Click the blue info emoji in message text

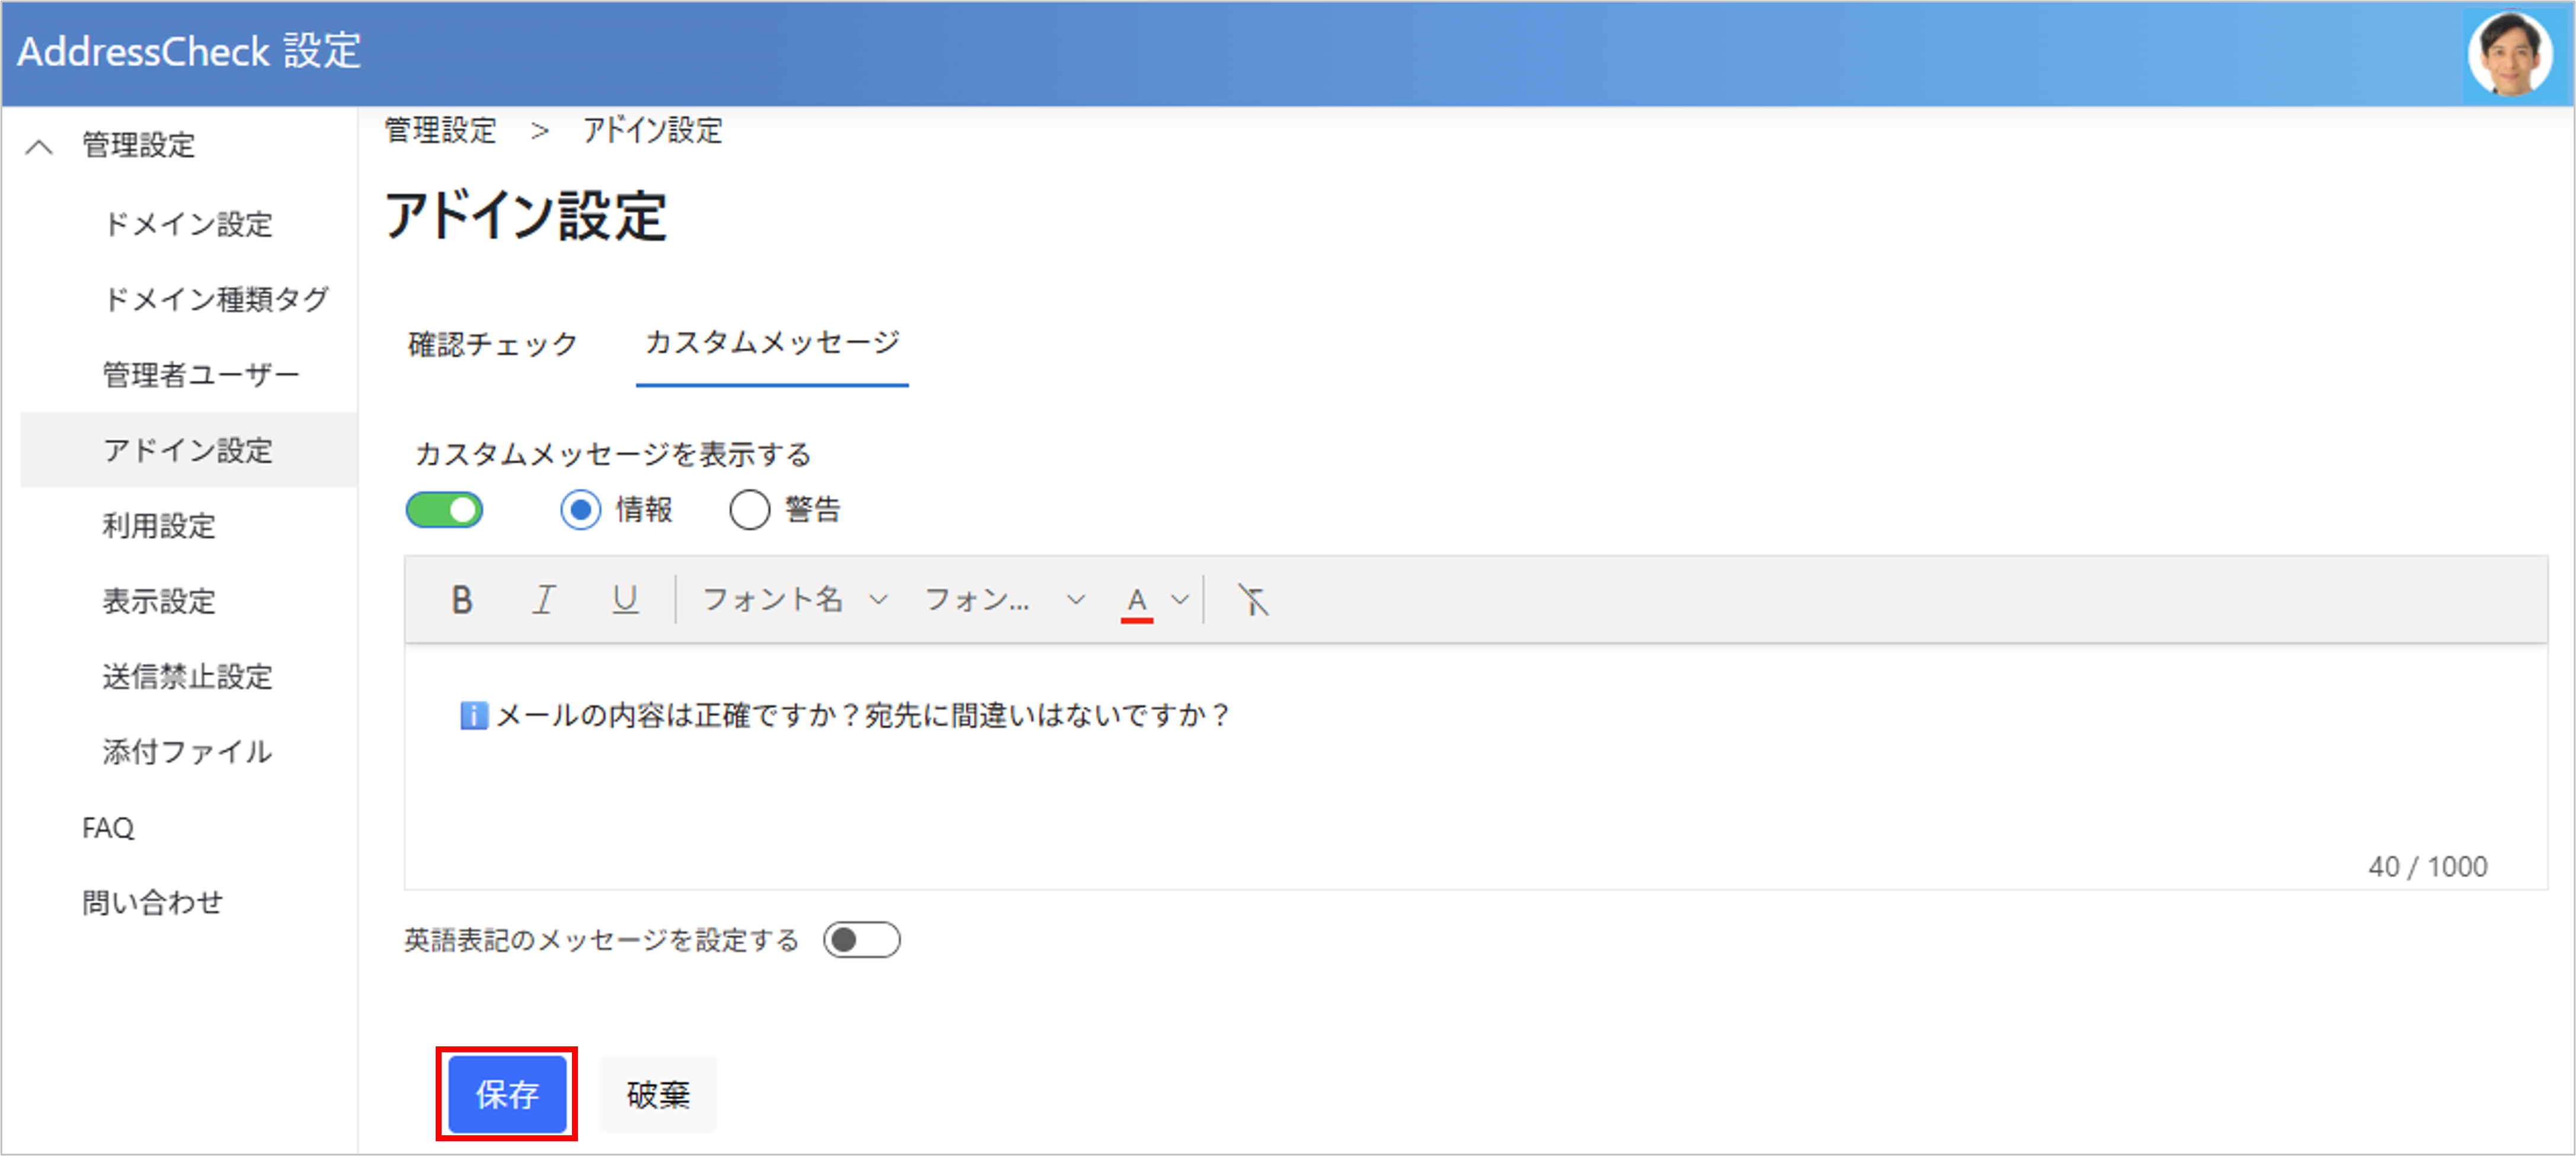point(473,715)
